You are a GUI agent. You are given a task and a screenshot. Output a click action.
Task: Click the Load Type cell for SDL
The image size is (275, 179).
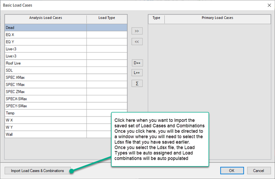(107, 70)
